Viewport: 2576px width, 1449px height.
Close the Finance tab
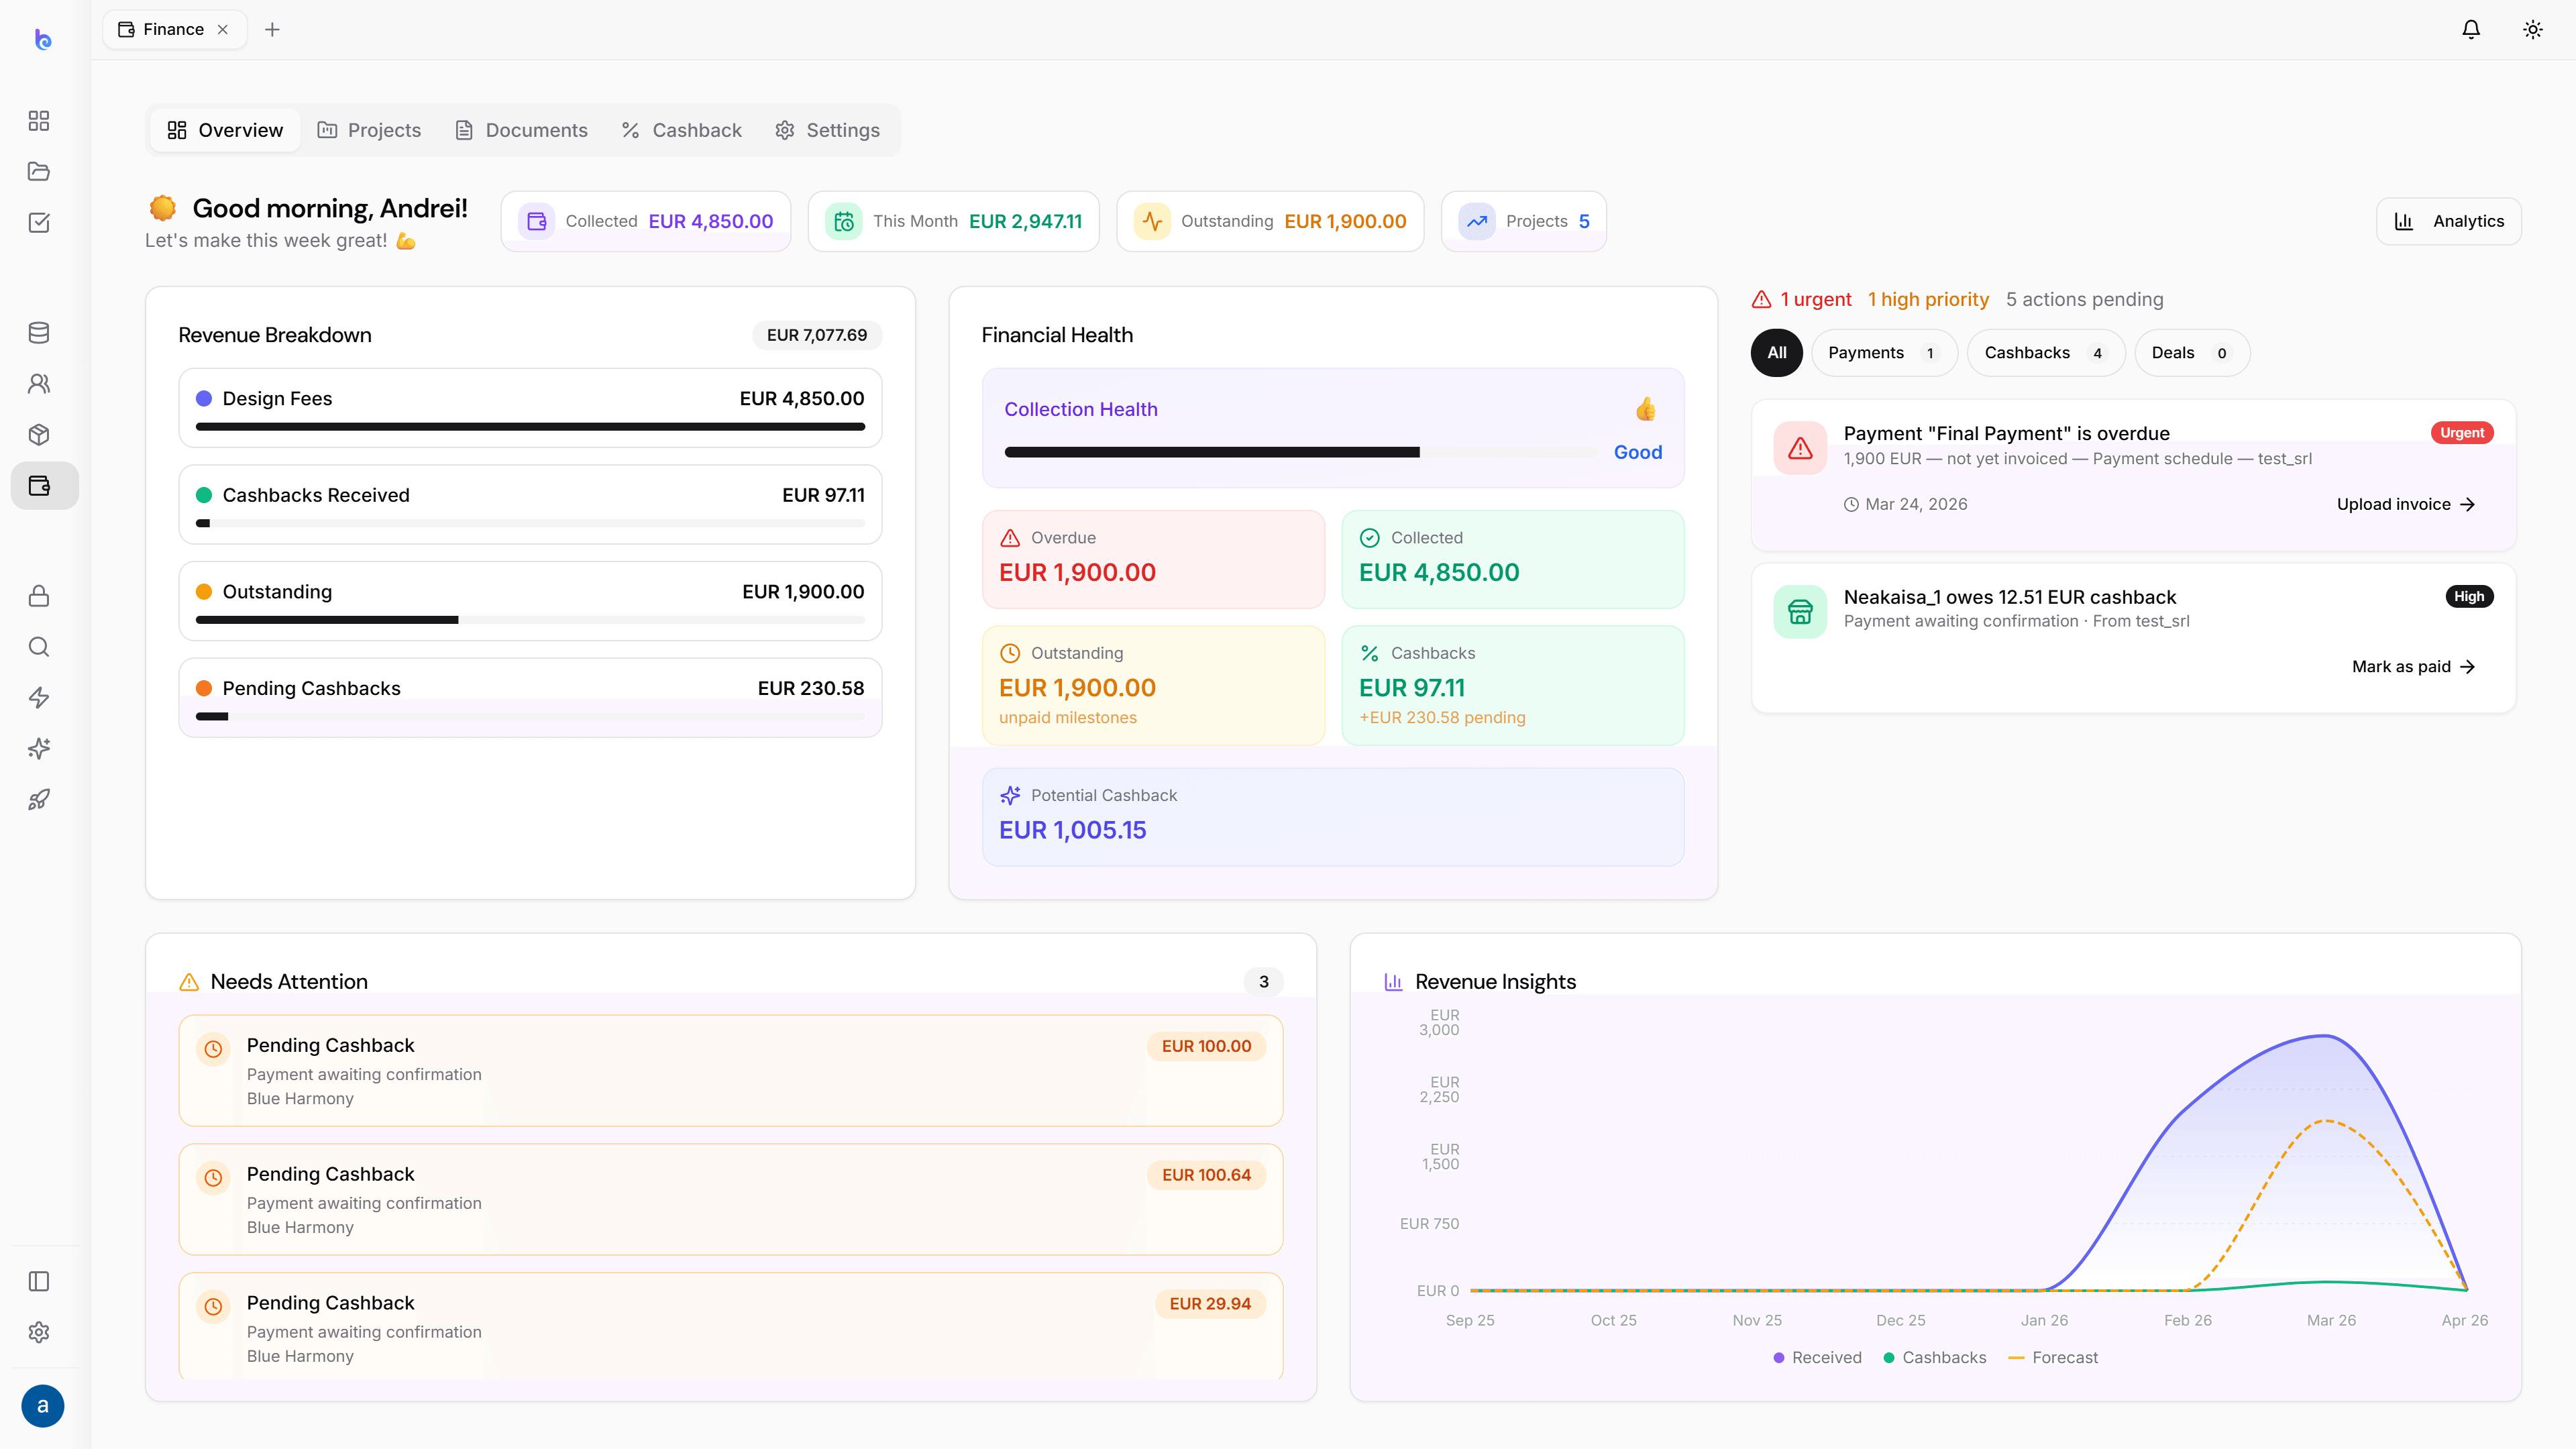[x=223, y=29]
